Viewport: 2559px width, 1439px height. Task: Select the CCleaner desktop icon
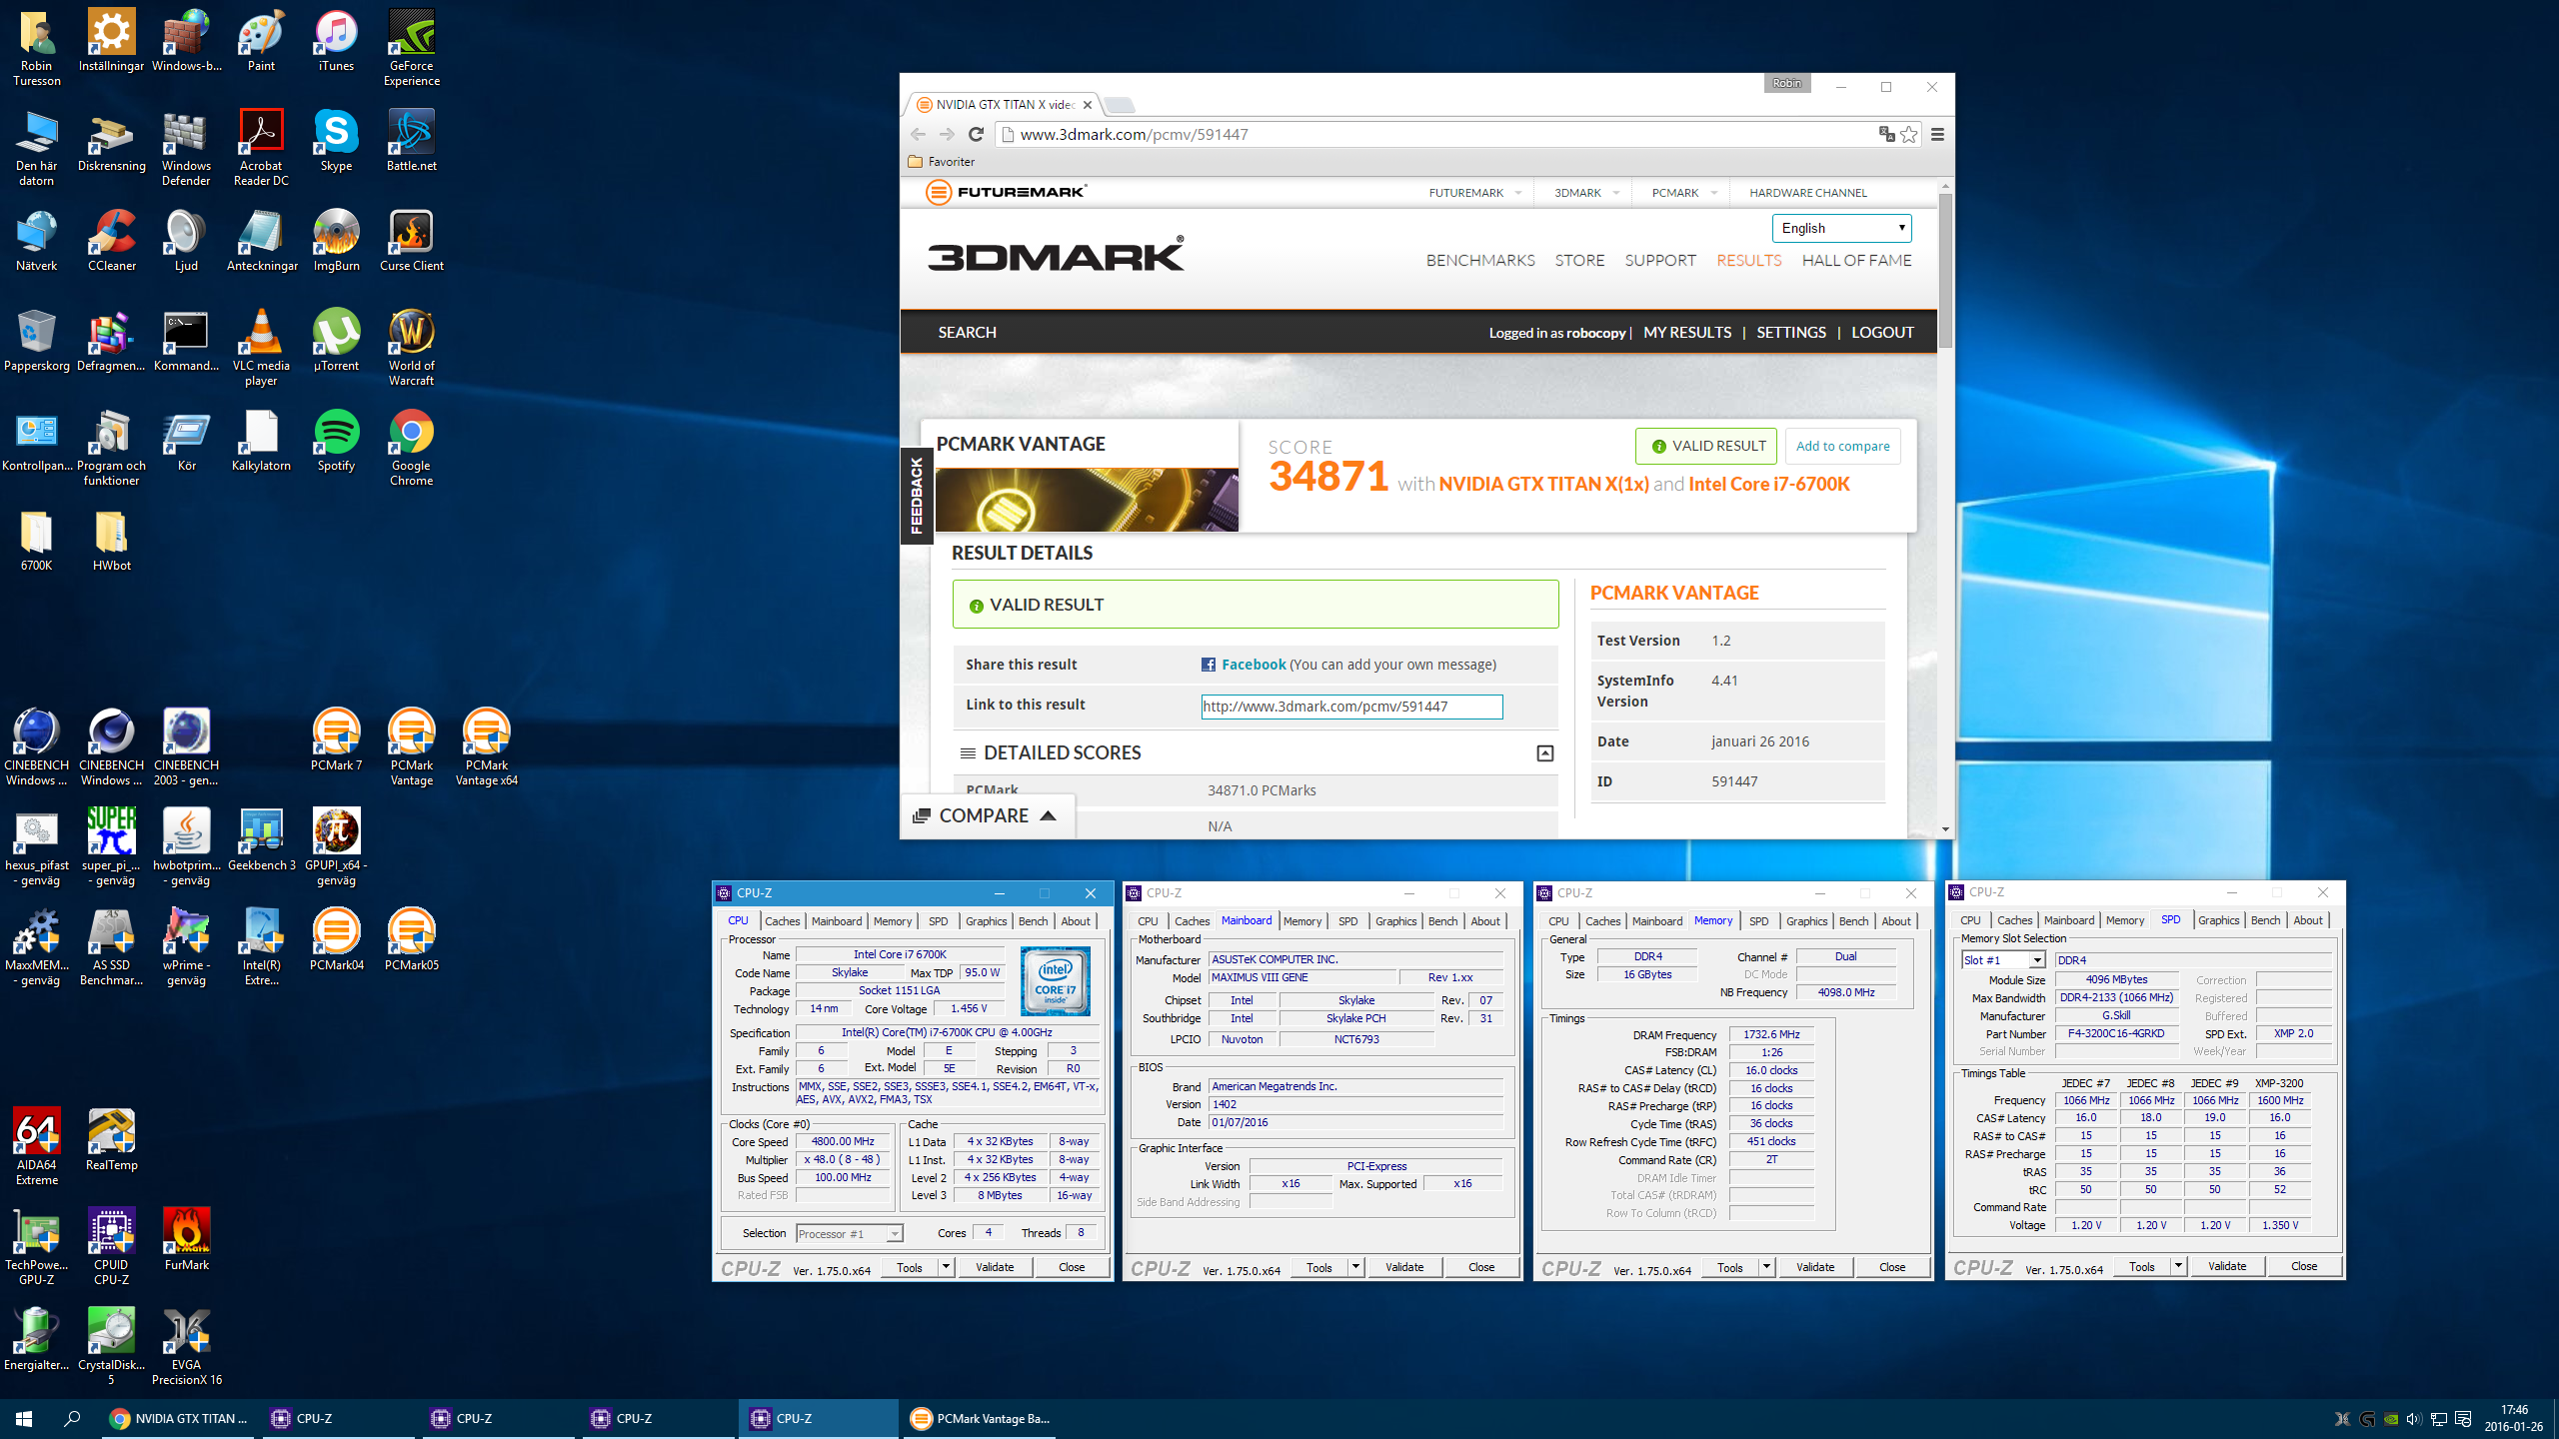111,240
